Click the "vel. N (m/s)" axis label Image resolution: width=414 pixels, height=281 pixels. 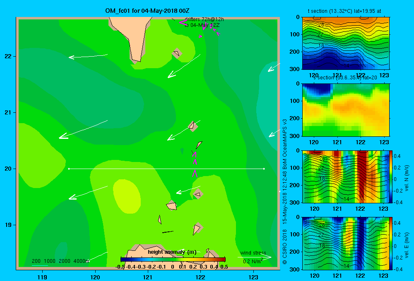407,178
